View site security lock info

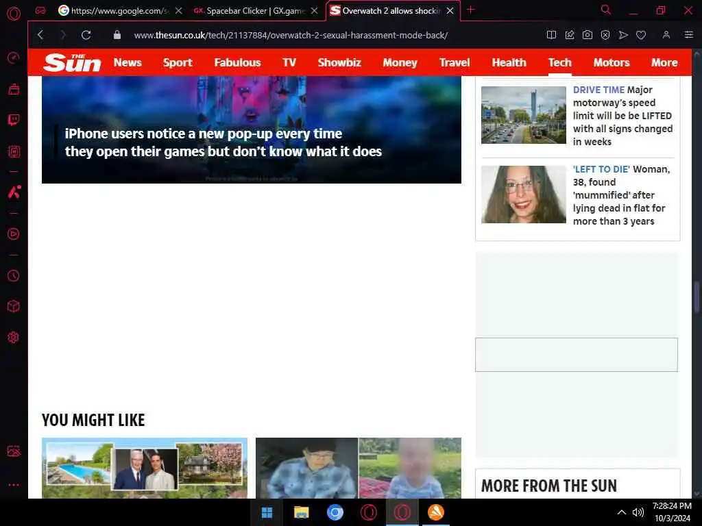tap(117, 35)
